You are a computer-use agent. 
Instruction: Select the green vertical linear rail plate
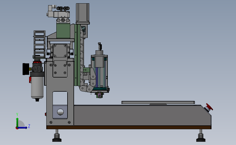tap(77, 55)
